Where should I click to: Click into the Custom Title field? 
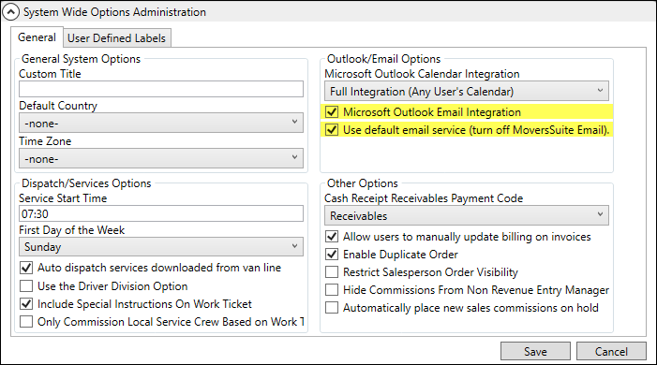pyautogui.click(x=161, y=89)
